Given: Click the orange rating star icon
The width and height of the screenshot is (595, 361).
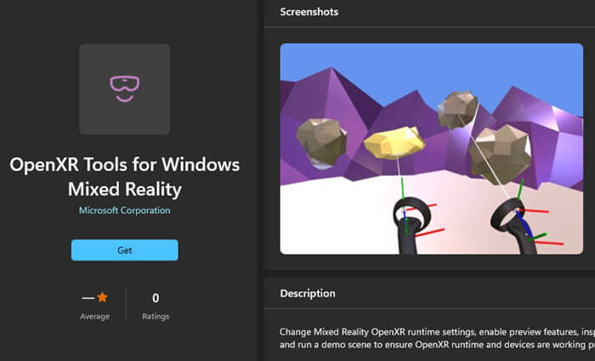Looking at the screenshot, I should 103,297.
